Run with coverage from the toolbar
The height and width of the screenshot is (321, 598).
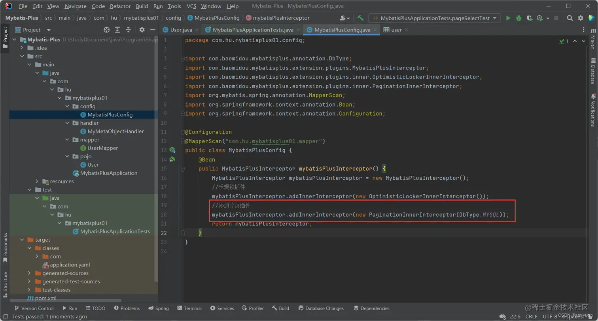click(x=529, y=18)
